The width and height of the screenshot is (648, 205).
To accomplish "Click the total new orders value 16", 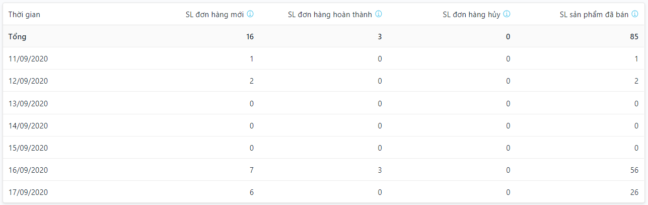I will pyautogui.click(x=250, y=37).
